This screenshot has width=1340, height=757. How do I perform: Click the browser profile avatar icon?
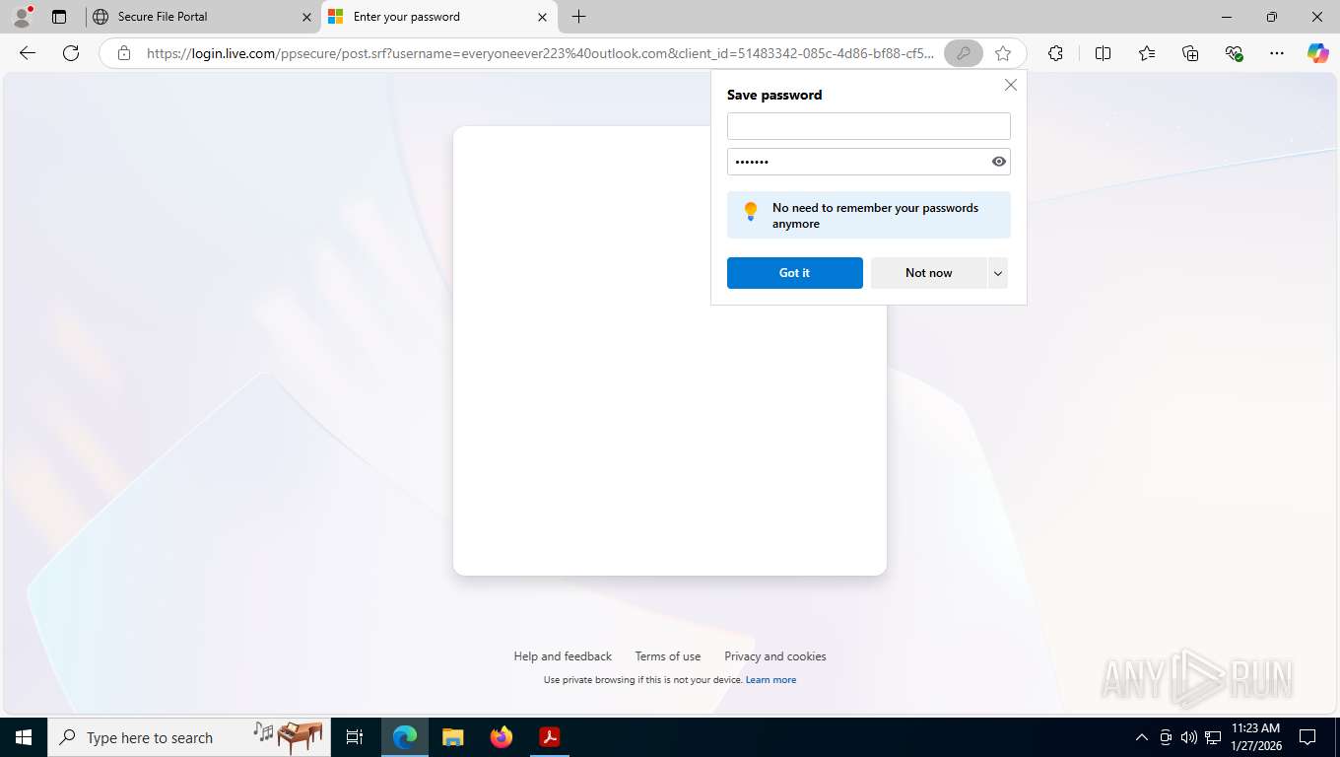[22, 17]
